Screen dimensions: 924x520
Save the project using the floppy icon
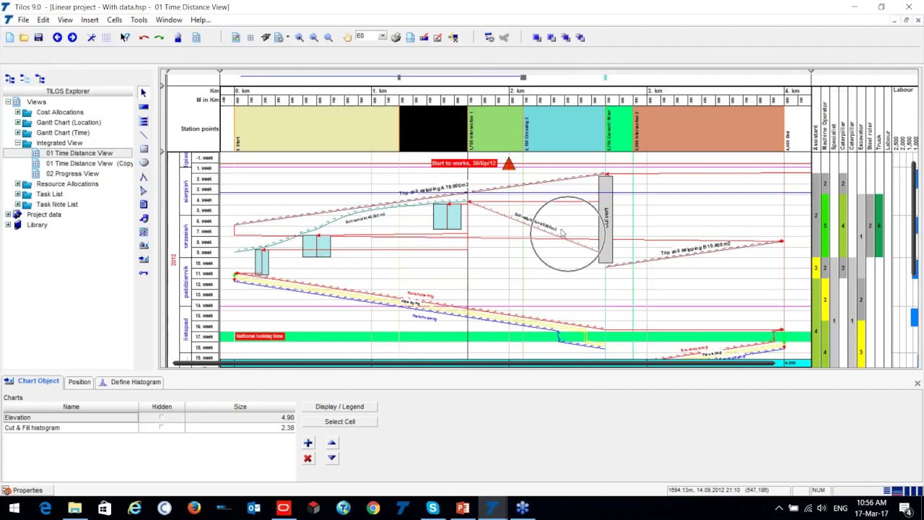click(38, 38)
